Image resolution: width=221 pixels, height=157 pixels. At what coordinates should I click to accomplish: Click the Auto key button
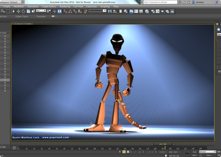click(x=194, y=152)
